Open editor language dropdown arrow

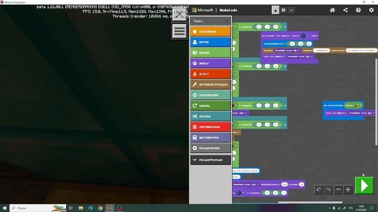(291, 11)
